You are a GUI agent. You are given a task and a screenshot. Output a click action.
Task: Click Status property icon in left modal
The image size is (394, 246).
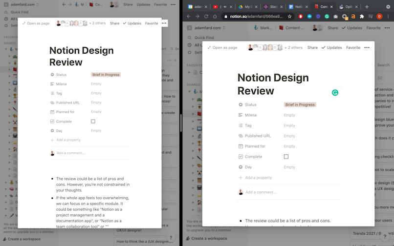52,75
